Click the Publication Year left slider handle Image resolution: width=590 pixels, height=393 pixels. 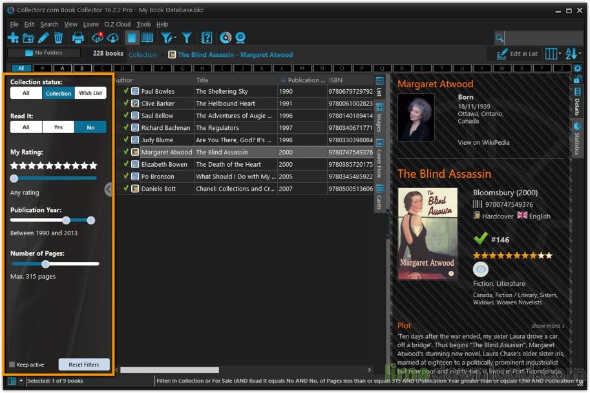66,220
